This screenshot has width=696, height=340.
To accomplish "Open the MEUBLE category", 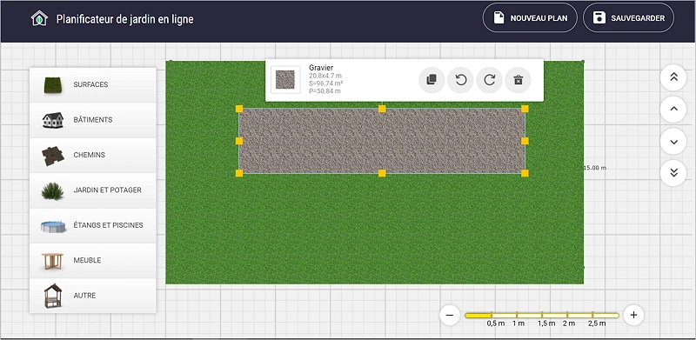I will coord(93,261).
